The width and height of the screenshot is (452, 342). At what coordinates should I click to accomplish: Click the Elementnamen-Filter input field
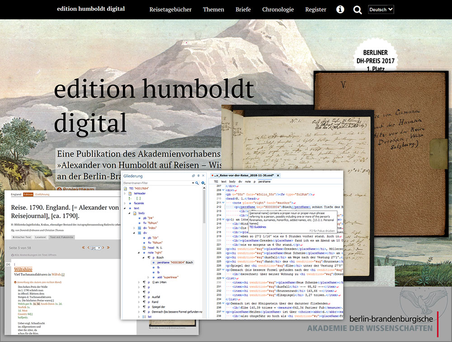[x=157, y=183]
